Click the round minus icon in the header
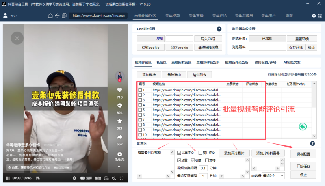Image resolution: width=325 pixels, height=186 pixels. pos(314,16)
